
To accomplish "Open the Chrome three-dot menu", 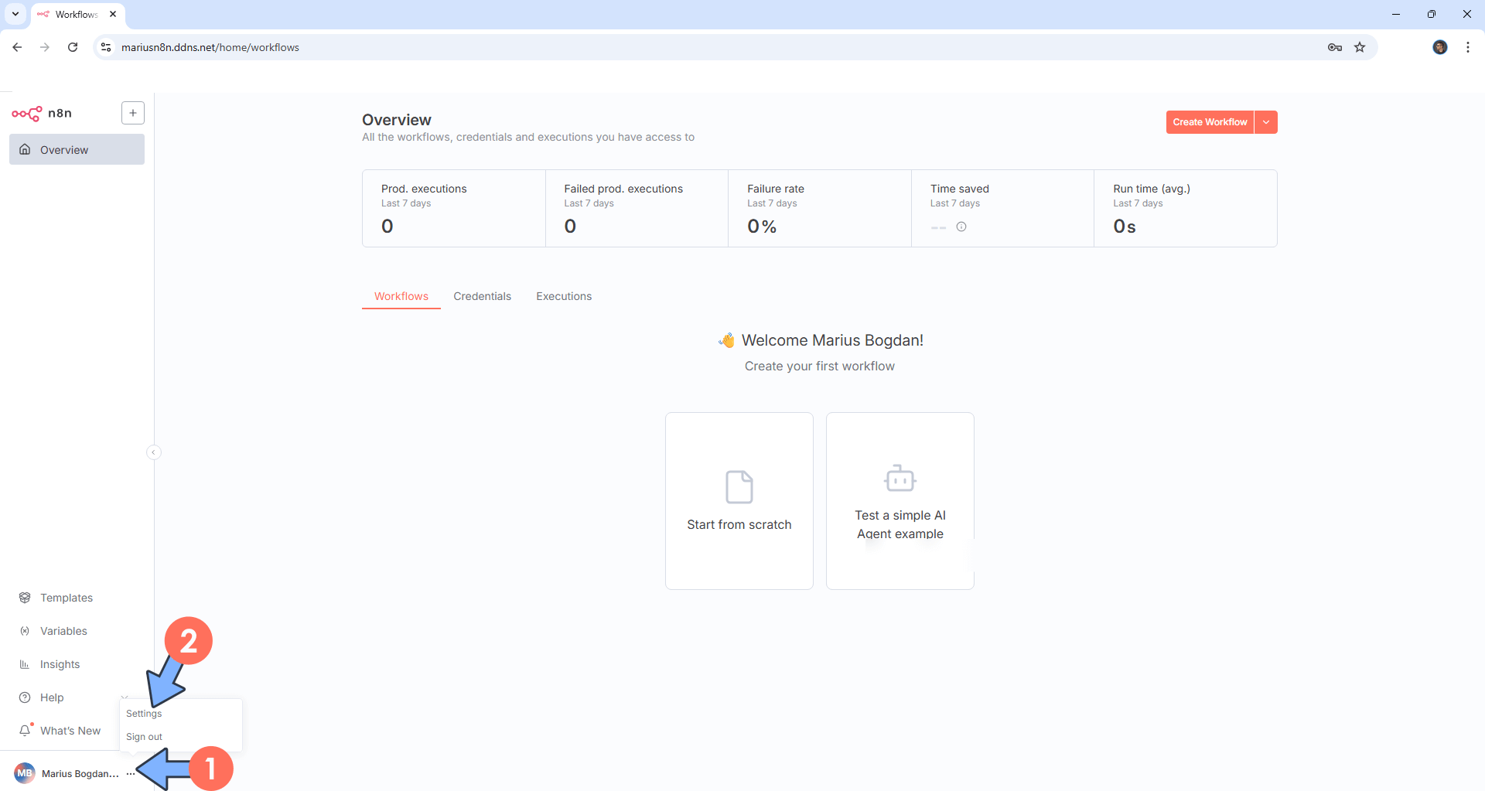I will (1468, 47).
